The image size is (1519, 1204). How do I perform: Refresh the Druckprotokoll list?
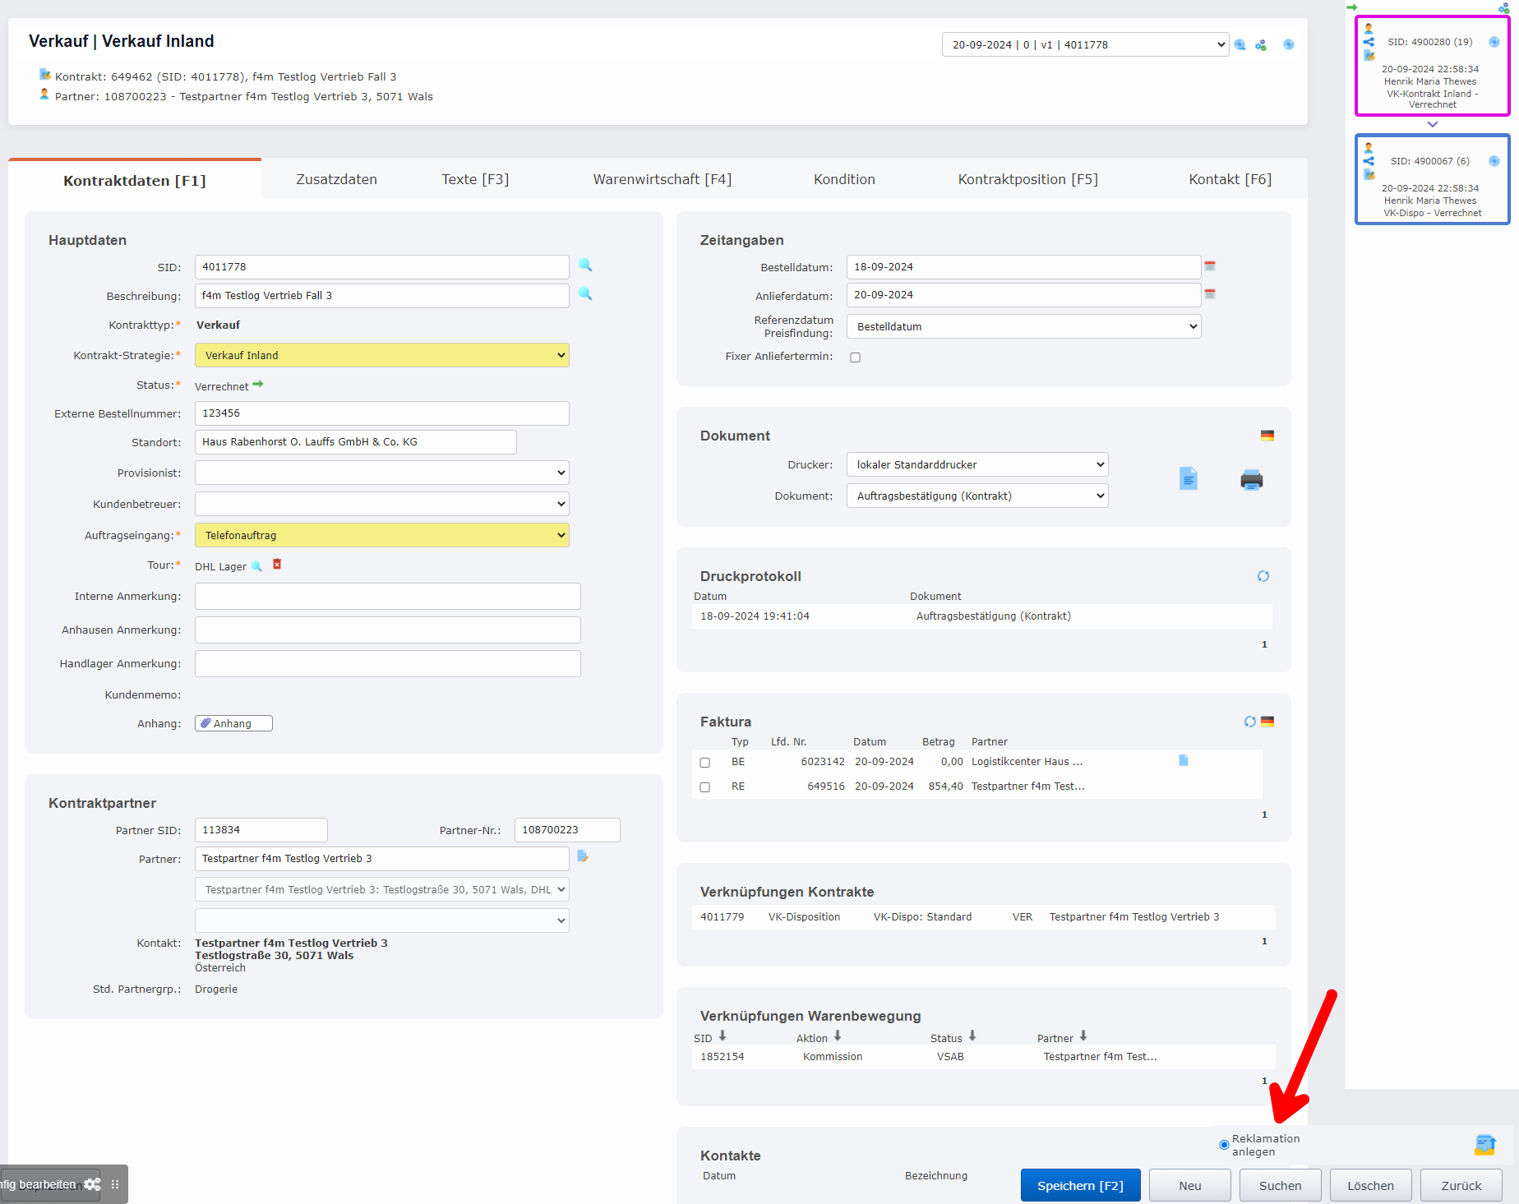1263,576
